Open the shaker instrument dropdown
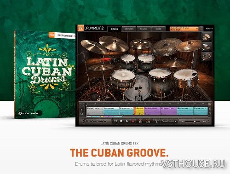The height and width of the screenshot is (174, 230). [203, 49]
